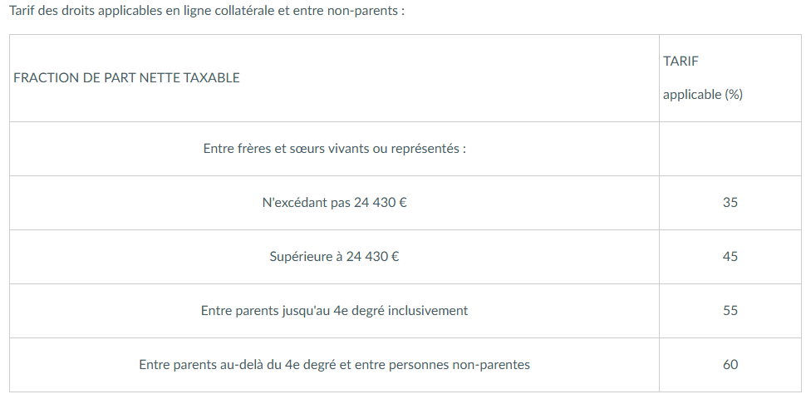The image size is (806, 399).
Task: Select the 'N'excédant pas 24 430 €' cell
Action: click(334, 203)
